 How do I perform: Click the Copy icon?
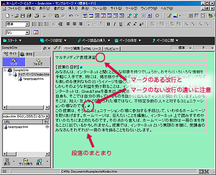[50, 15]
